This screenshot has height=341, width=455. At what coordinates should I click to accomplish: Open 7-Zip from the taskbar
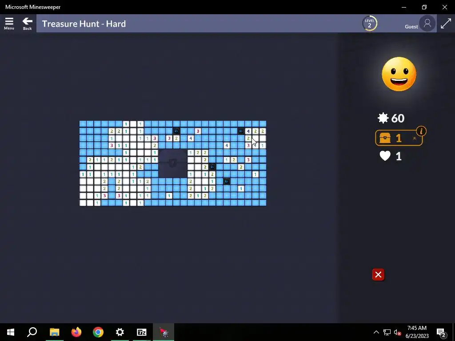[142, 332]
